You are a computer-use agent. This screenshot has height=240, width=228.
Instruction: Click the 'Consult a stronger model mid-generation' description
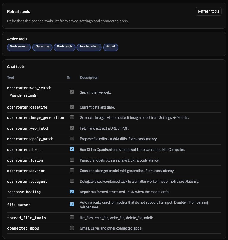click(127, 171)
